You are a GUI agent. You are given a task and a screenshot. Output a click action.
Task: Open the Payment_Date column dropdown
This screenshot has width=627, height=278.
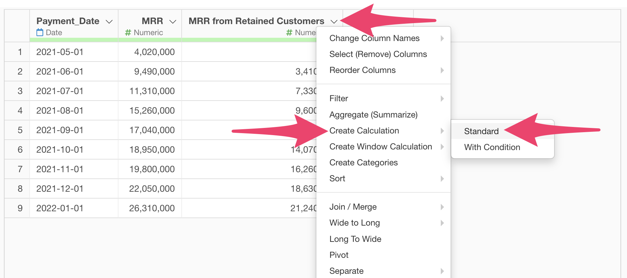(109, 21)
